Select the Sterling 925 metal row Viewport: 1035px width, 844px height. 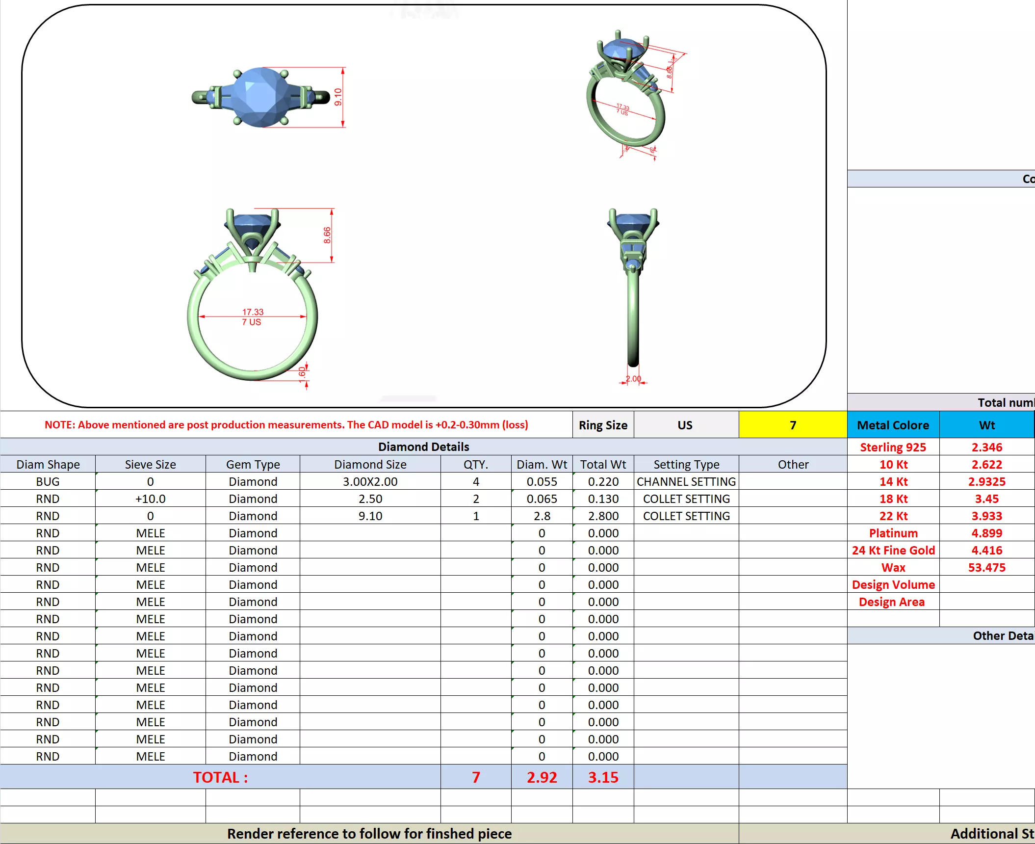(893, 447)
